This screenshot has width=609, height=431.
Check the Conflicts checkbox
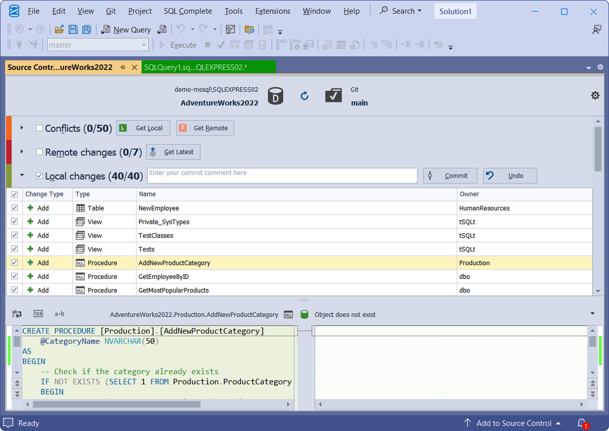click(x=39, y=128)
